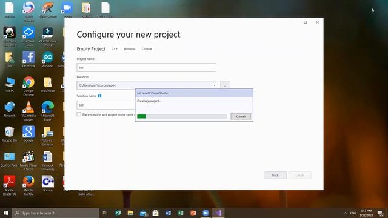Open the Google desktop shortcut

28,134
